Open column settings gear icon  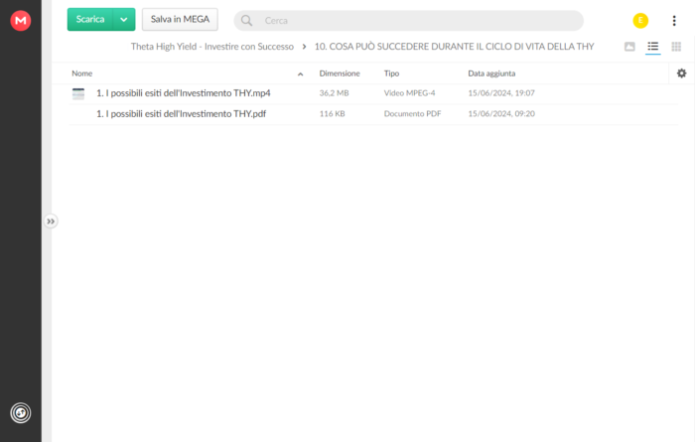pyautogui.click(x=682, y=74)
